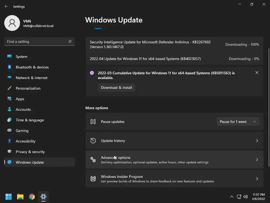
Task: Open Gaming settings
Action: click(x=40, y=131)
